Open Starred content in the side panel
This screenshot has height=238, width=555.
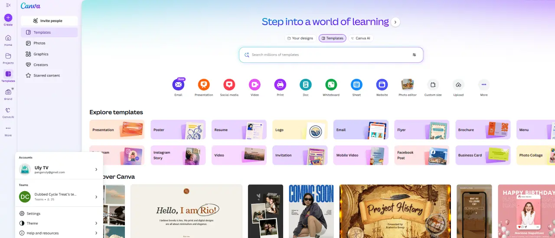tap(49, 75)
